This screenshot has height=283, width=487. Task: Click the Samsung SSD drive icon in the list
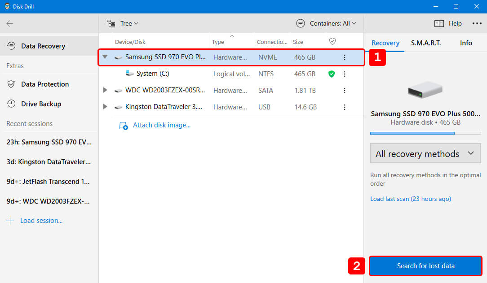click(118, 57)
